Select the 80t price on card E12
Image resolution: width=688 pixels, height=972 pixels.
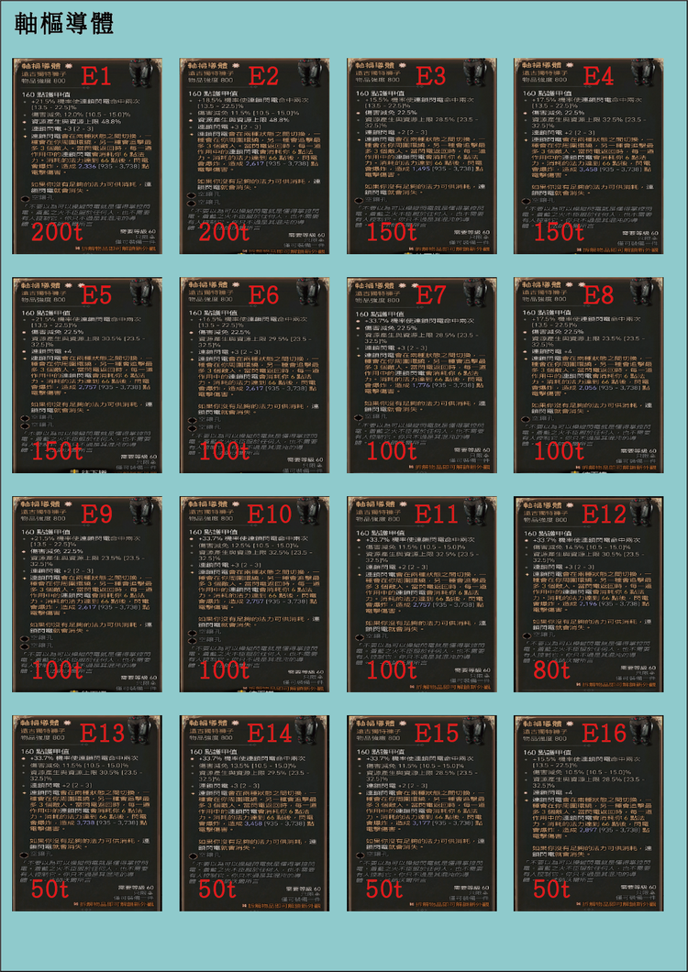pos(551,670)
